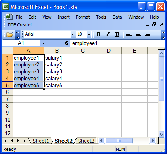This screenshot has width=167, height=154.
Task: Center align text
Action: point(138,34)
